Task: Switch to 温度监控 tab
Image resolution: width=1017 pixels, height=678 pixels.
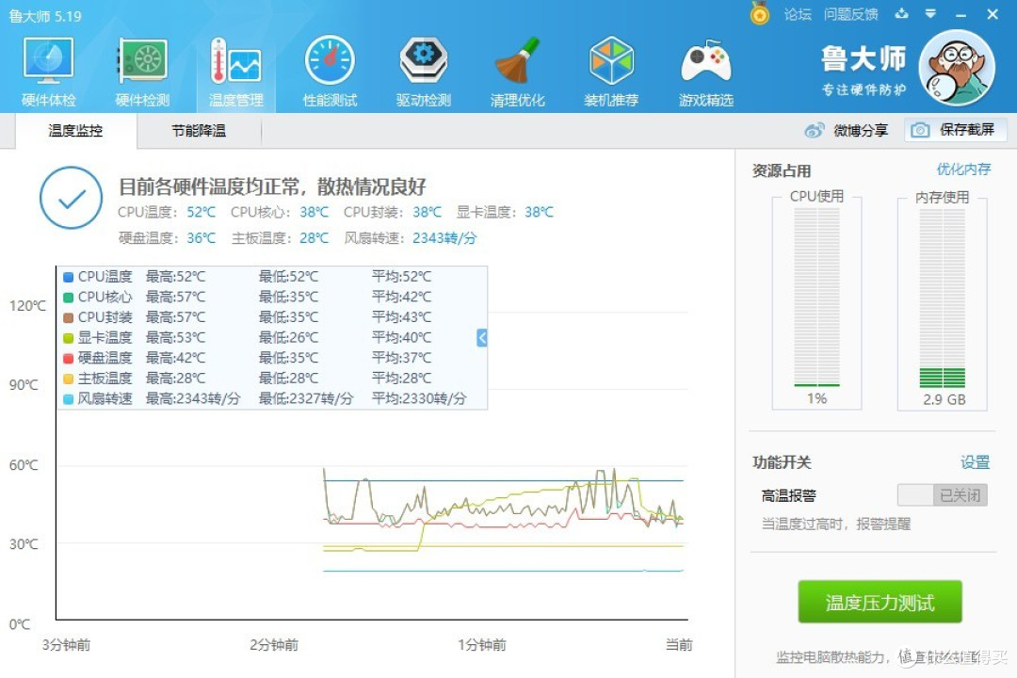Action: click(x=75, y=130)
